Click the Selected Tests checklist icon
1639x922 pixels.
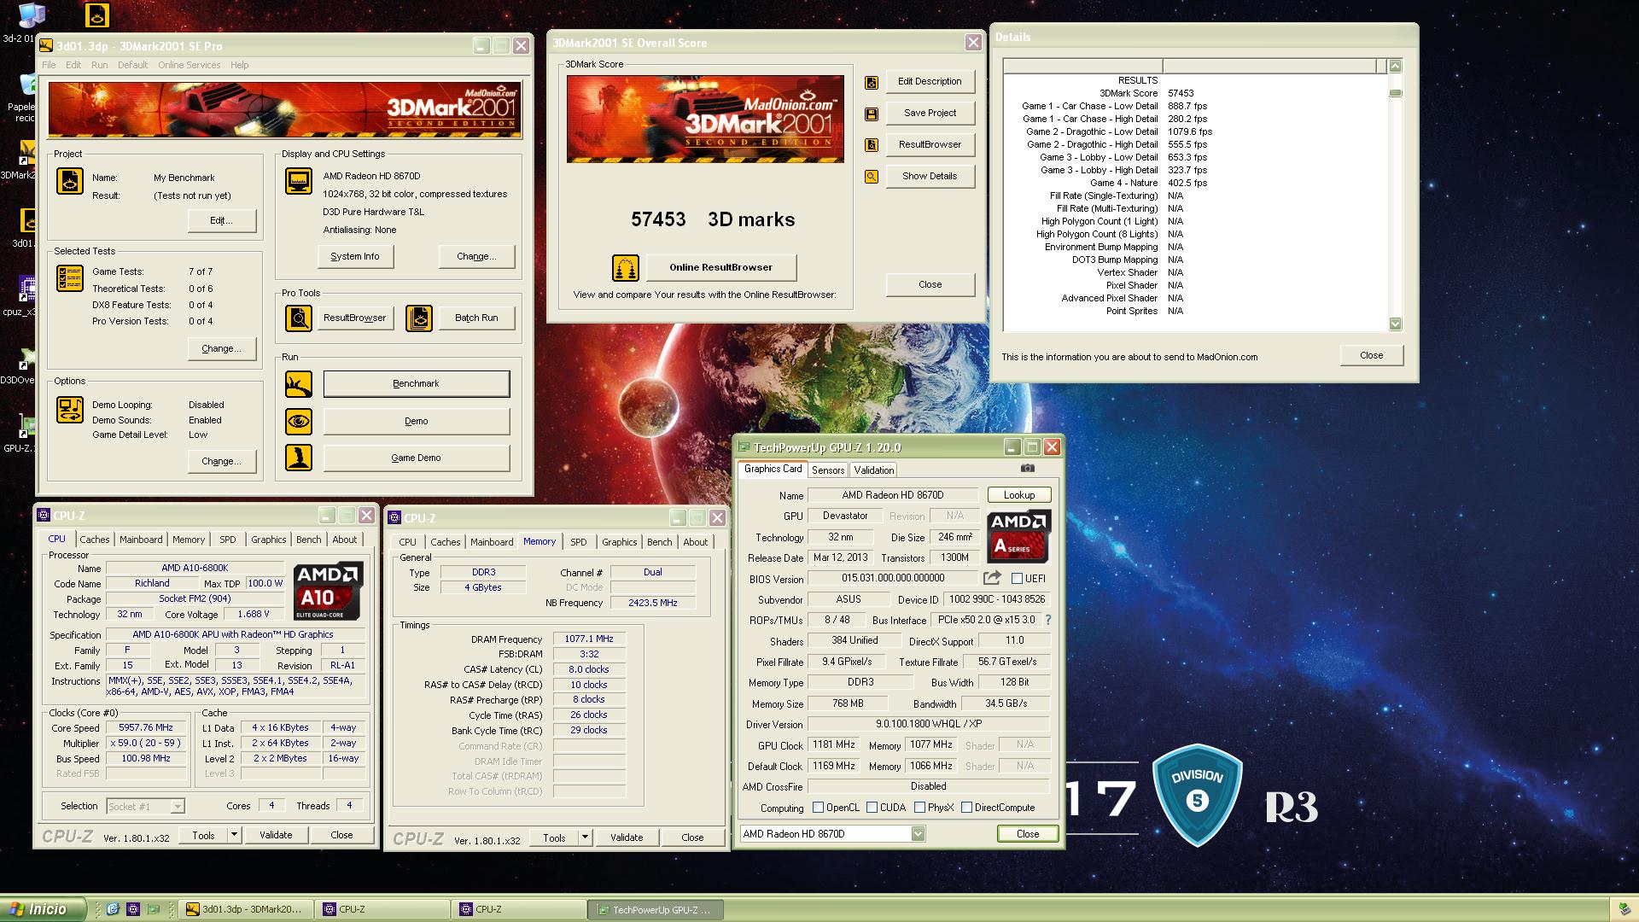(x=70, y=278)
